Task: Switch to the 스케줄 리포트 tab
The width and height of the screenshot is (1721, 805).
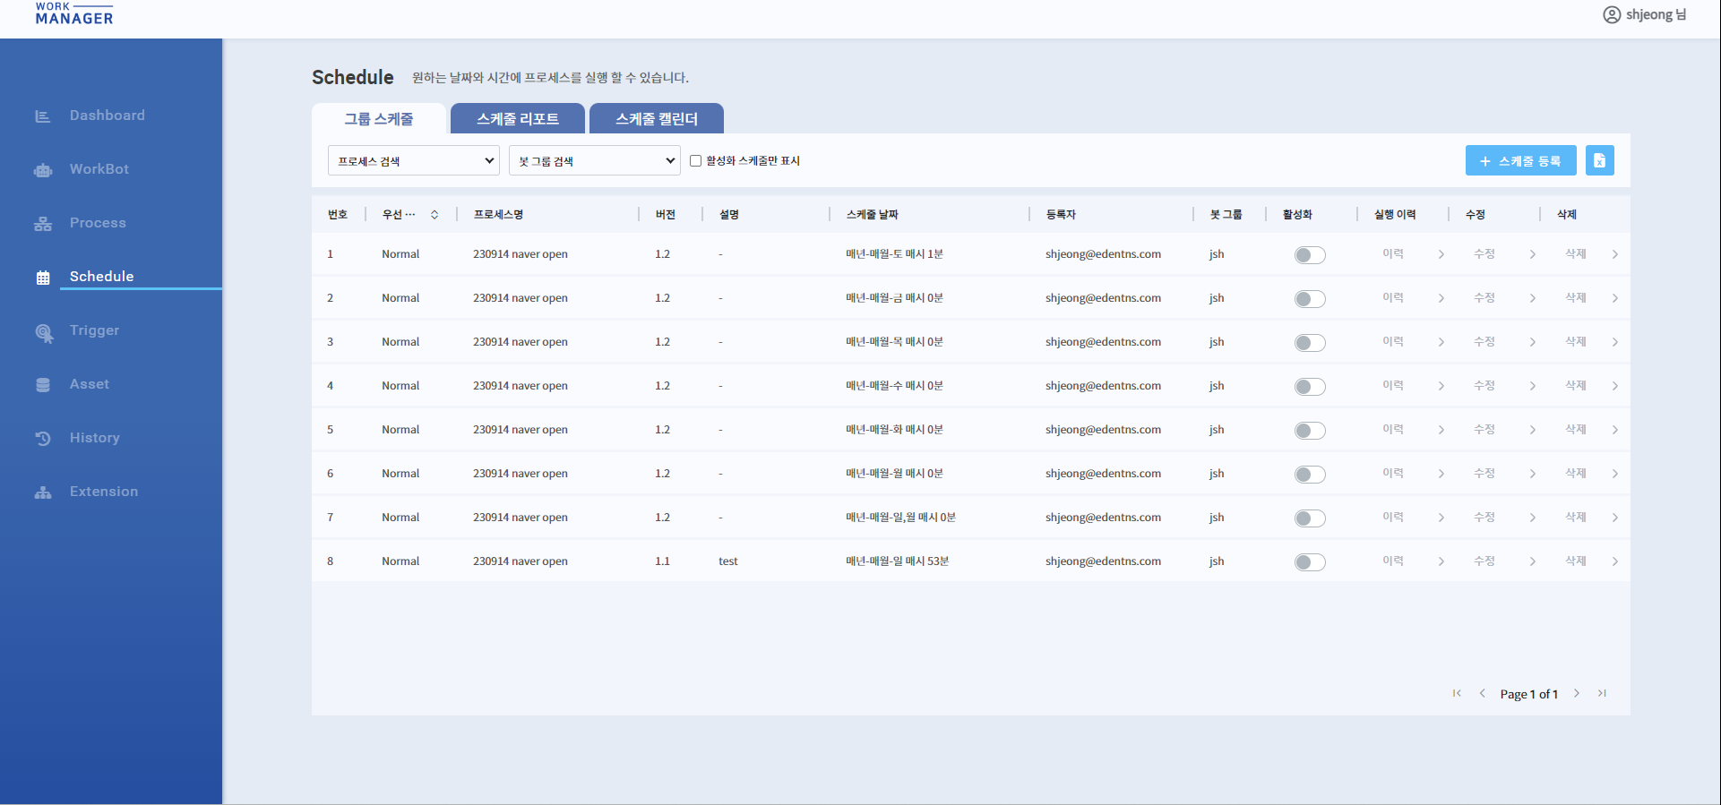Action: (x=518, y=118)
